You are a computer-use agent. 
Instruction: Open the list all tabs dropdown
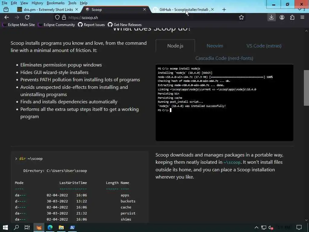pyautogui.click(x=300, y=9)
